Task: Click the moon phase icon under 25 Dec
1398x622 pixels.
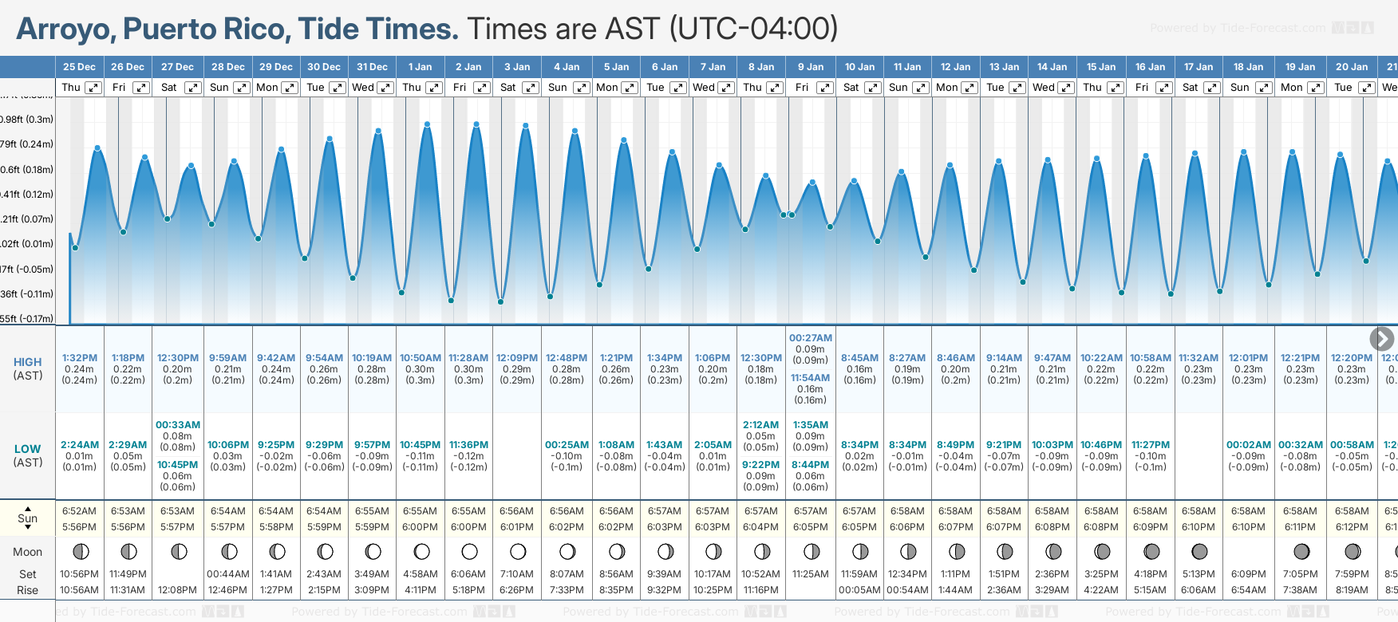Action: [80, 551]
